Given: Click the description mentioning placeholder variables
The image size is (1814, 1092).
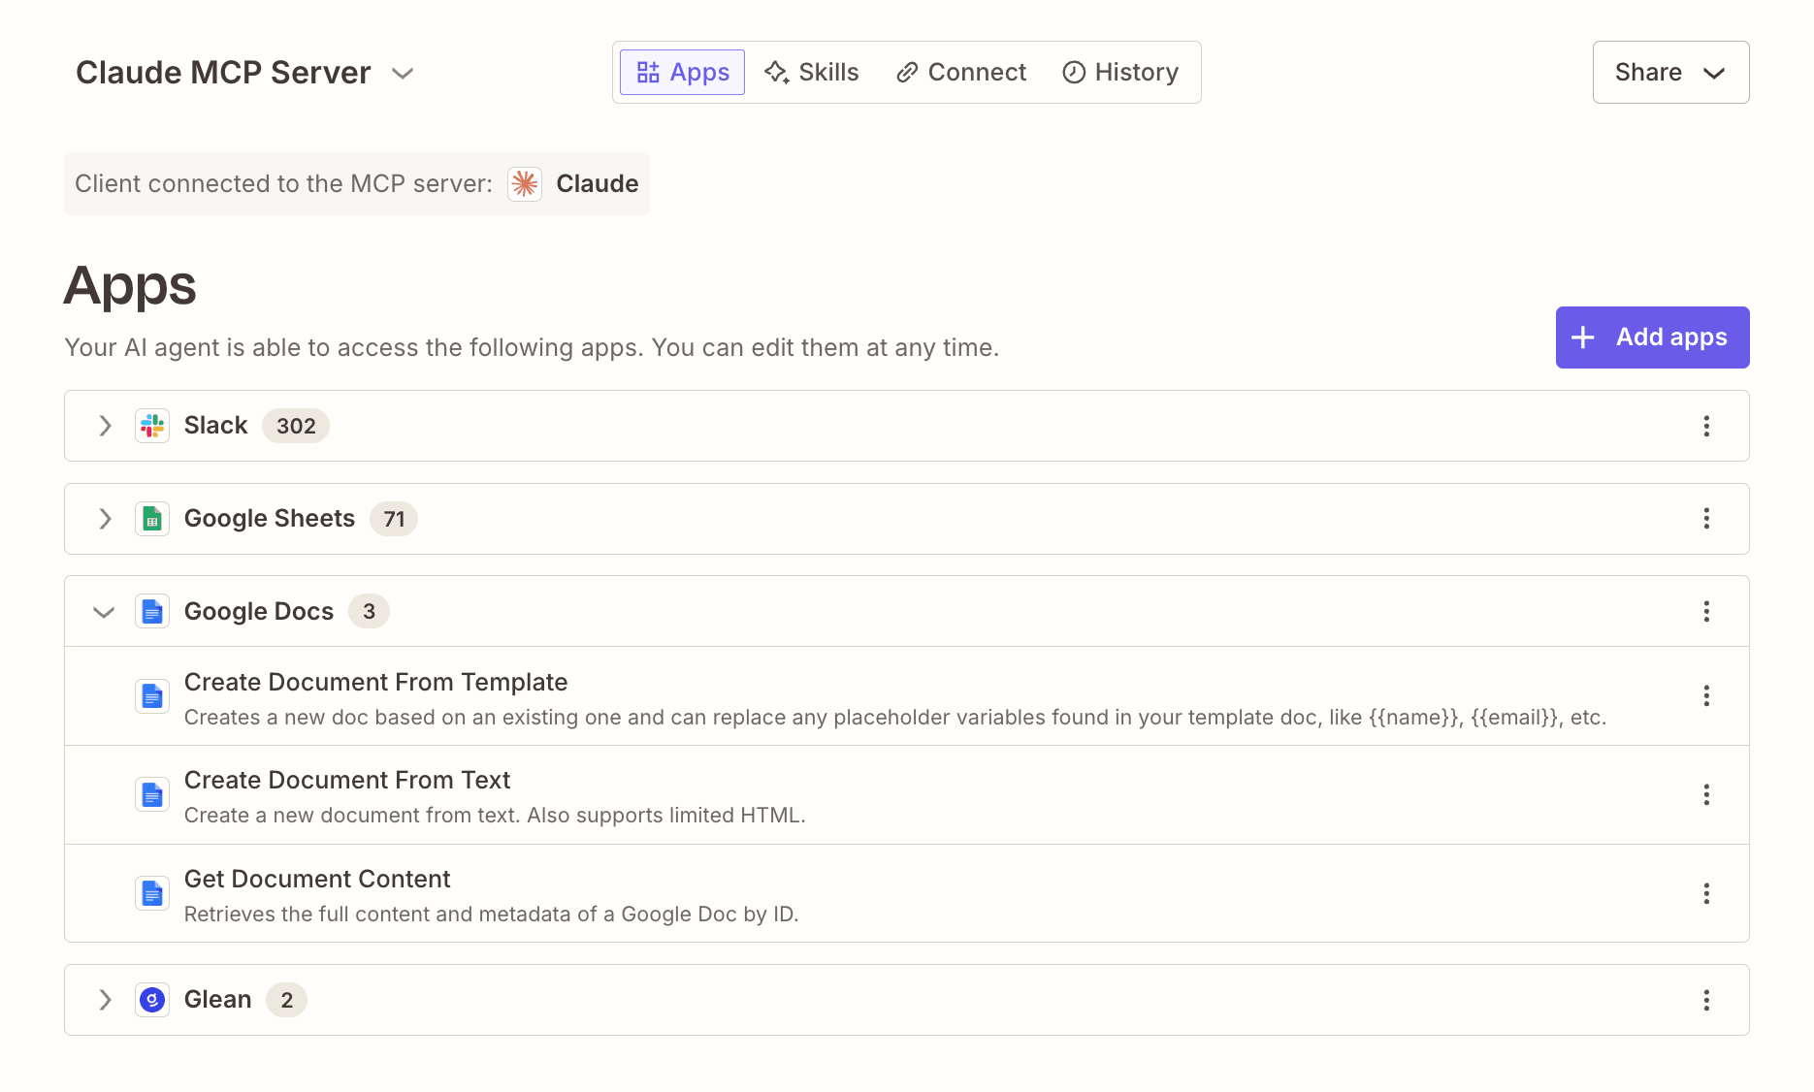Looking at the screenshot, I should pyautogui.click(x=895, y=718).
